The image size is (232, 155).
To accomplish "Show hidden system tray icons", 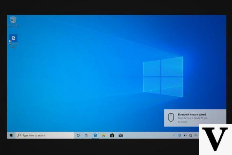I will point(174,135).
